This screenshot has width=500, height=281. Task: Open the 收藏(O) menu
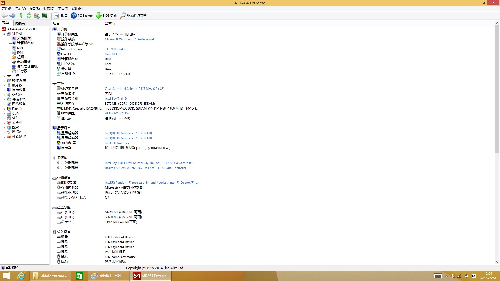tap(49, 8)
